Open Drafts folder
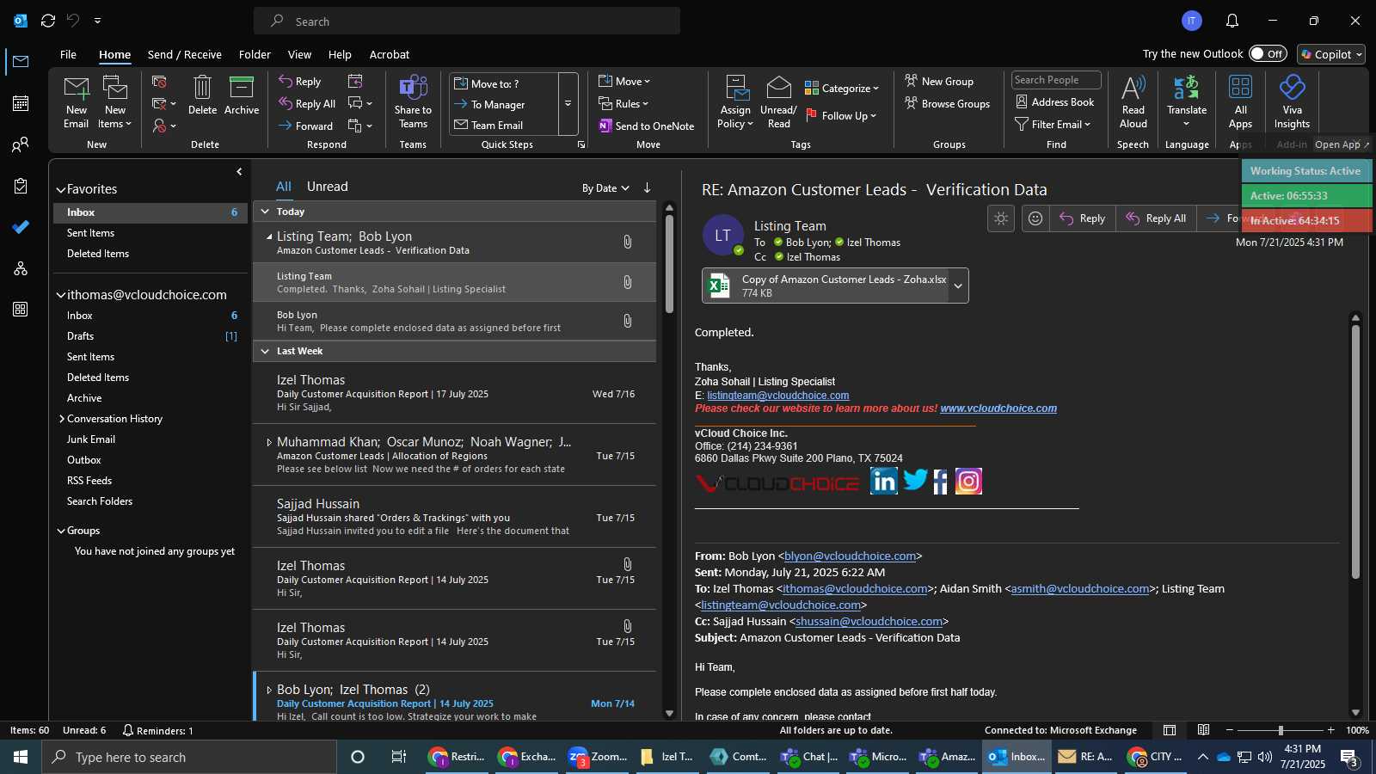The height and width of the screenshot is (774, 1376). coord(80,336)
